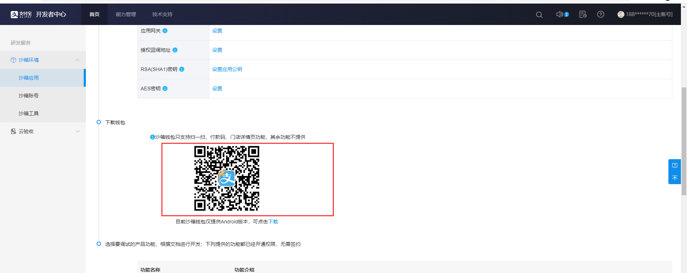
Task: Click 研发服务 sidebar heading
Action: click(21, 43)
